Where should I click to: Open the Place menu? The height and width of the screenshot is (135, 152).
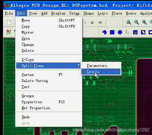pos(117,13)
